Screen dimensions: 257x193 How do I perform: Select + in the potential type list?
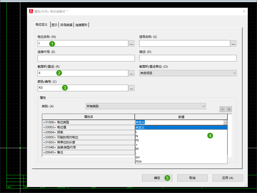click(181, 145)
